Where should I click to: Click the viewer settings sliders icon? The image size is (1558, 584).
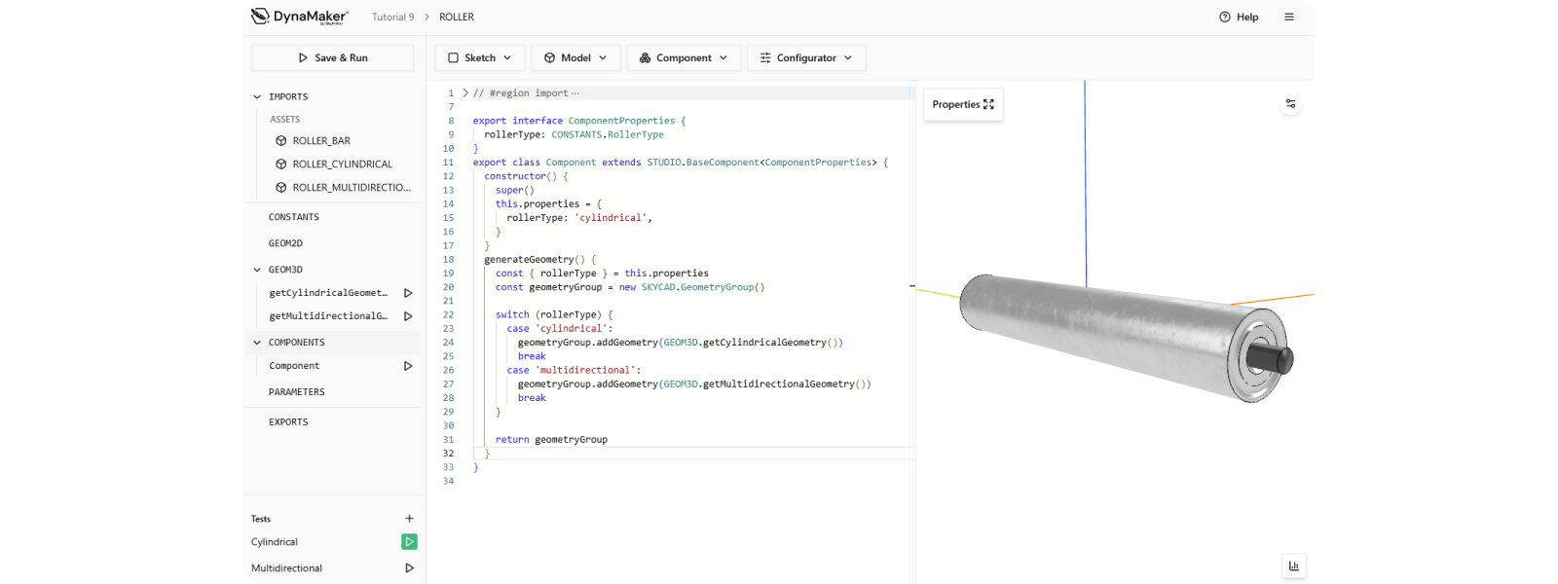(1290, 103)
